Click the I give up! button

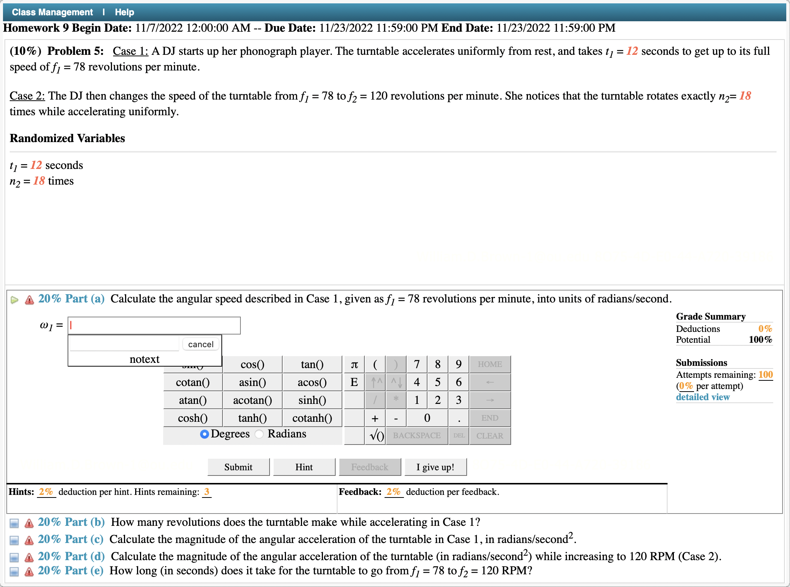[435, 467]
